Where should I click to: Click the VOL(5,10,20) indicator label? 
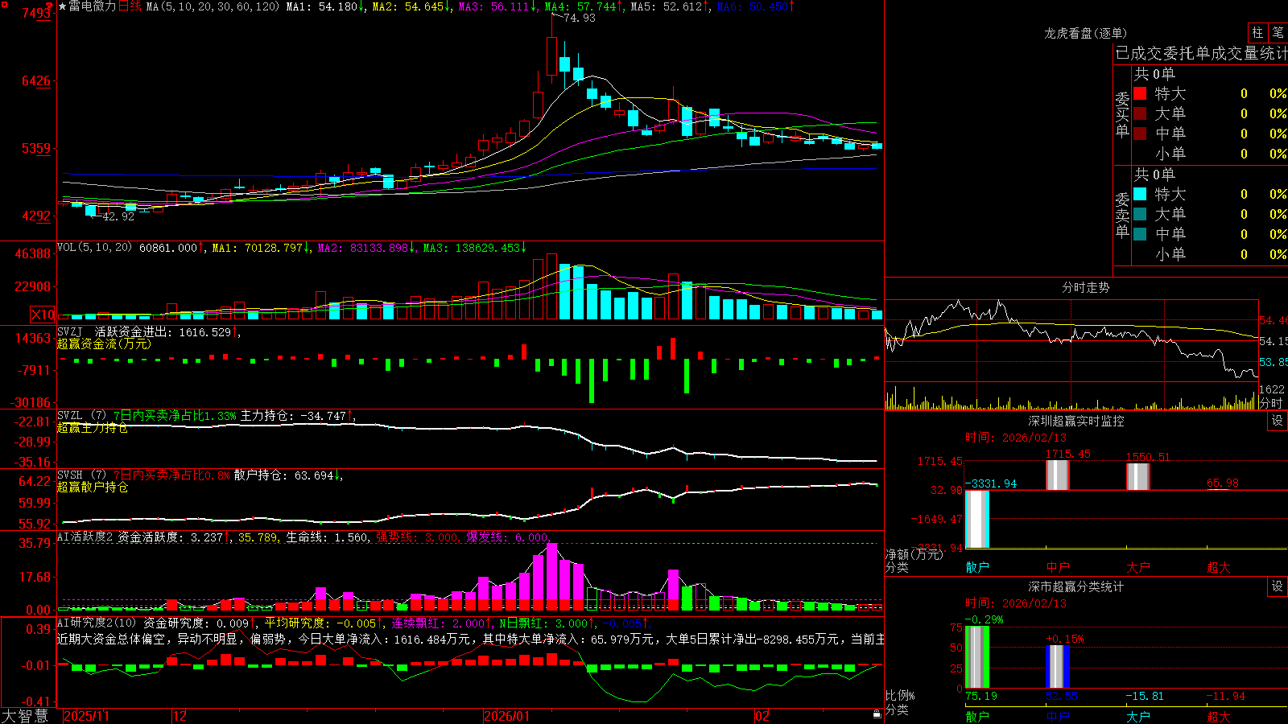pos(94,247)
